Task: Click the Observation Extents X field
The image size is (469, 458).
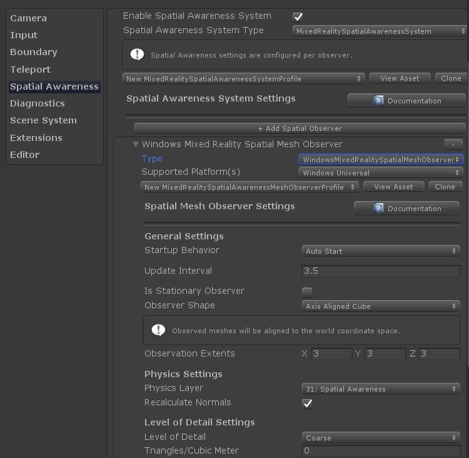Action: pos(331,354)
